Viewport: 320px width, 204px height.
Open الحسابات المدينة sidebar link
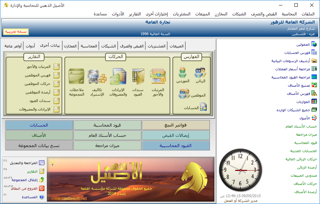coord(304,151)
